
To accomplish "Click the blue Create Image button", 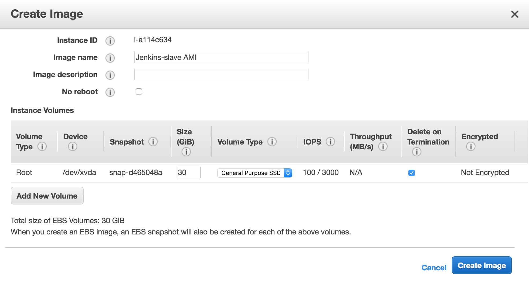I will pos(482,265).
